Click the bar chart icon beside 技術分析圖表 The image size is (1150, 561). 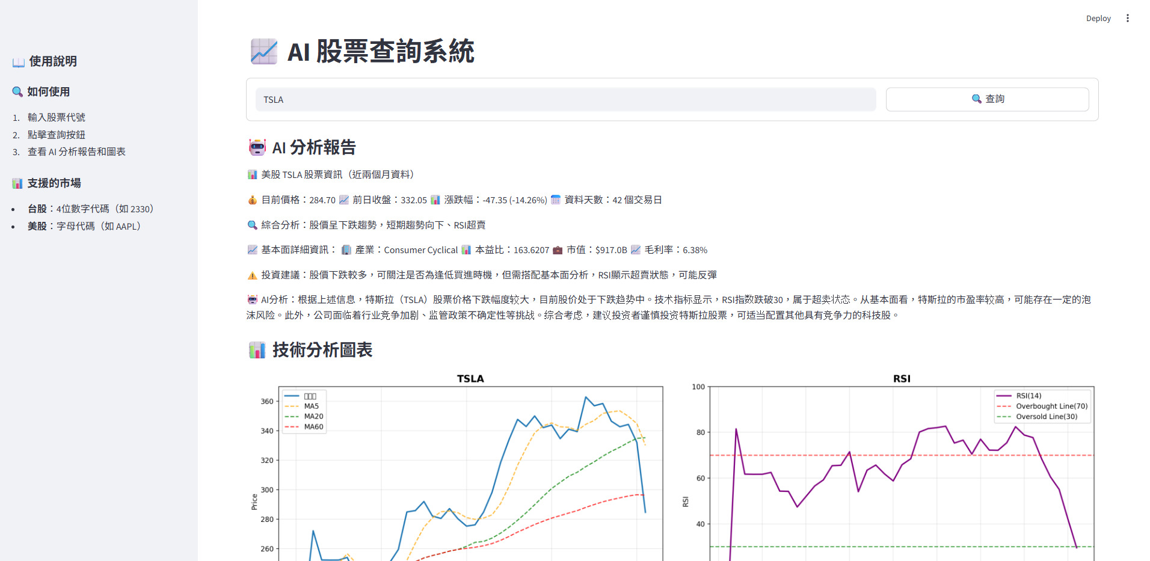tap(257, 350)
